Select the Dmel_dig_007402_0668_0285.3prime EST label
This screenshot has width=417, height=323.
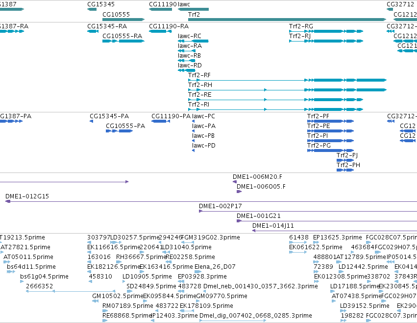pos(255,316)
